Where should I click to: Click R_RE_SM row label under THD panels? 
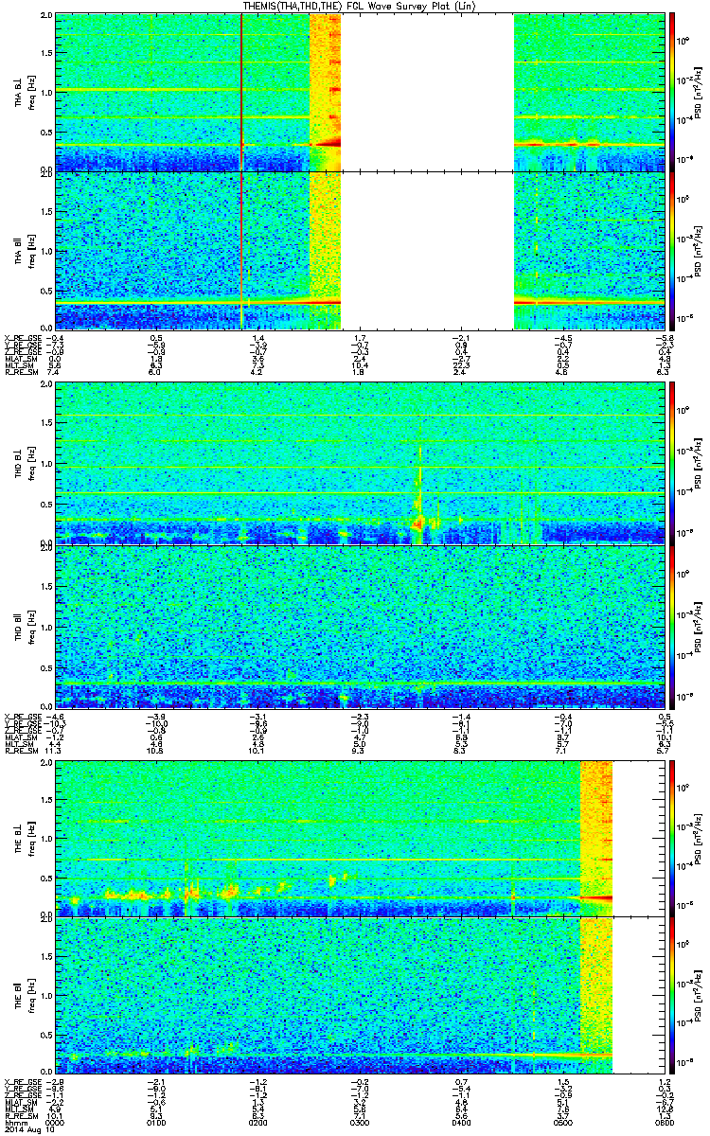point(21,749)
